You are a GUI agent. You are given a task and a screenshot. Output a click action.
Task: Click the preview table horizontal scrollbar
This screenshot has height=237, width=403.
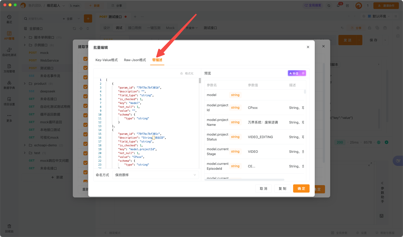(244, 180)
